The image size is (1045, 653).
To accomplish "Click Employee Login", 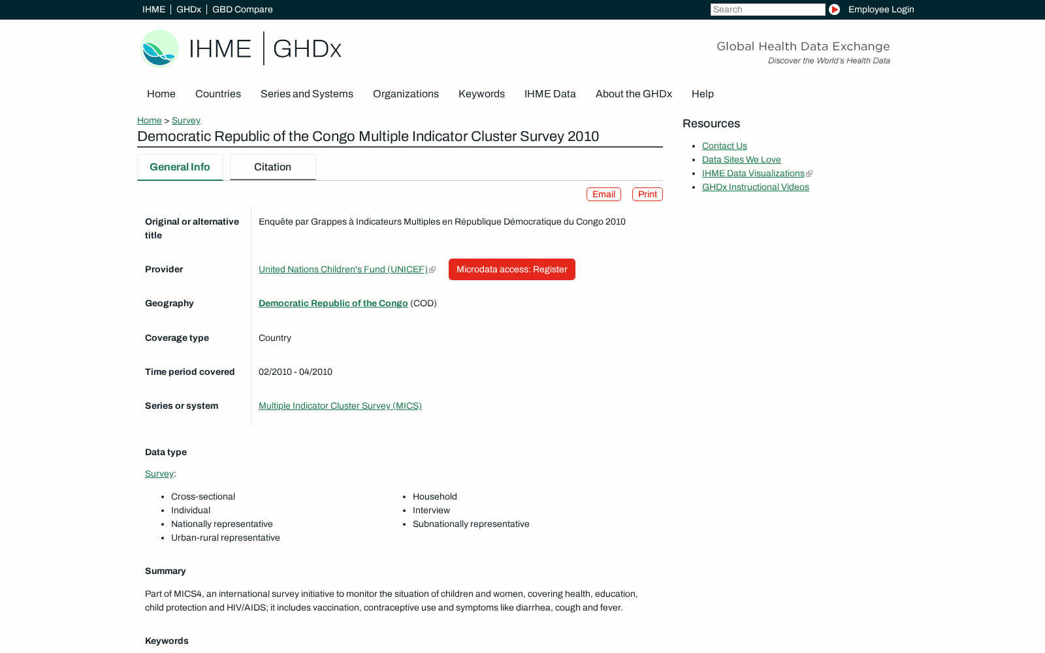I will coord(881,9).
